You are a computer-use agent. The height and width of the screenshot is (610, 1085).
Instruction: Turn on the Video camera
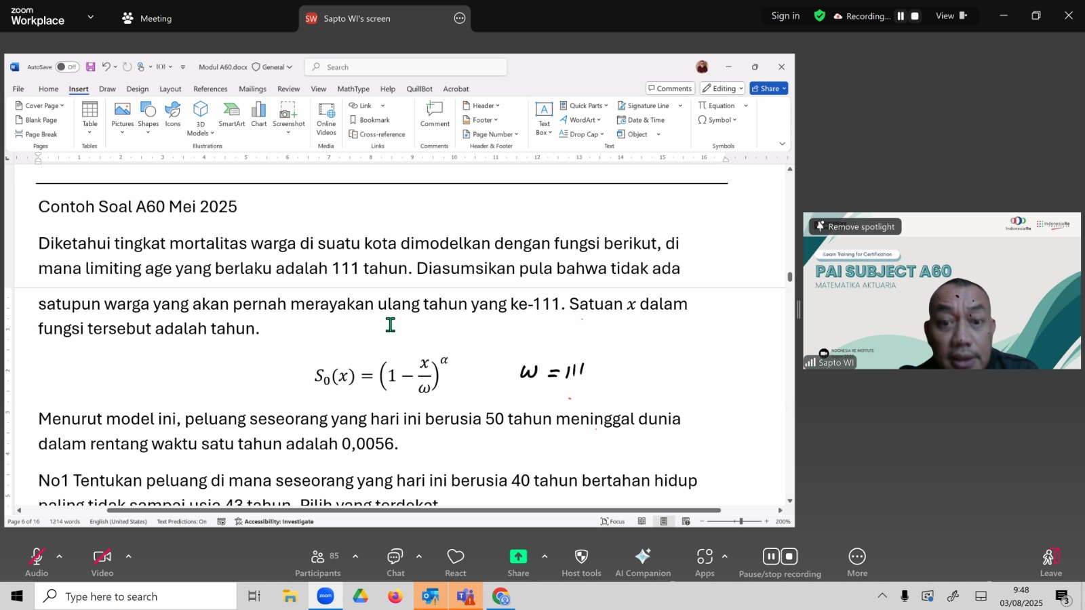tap(102, 563)
